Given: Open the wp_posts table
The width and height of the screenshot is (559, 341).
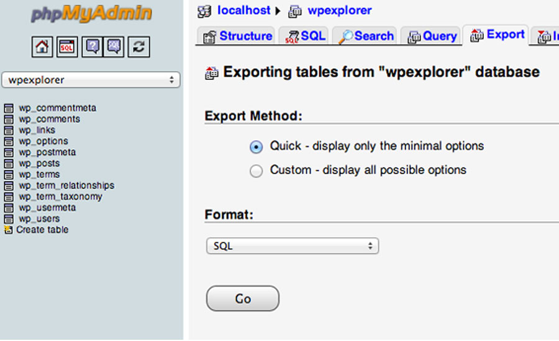Looking at the screenshot, I should (39, 163).
